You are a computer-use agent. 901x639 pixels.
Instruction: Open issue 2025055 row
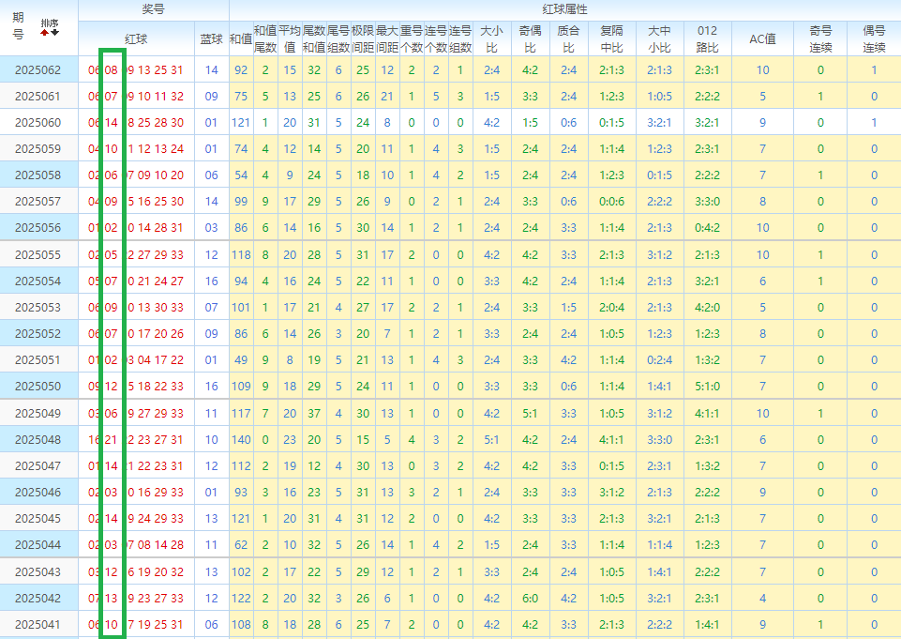(x=38, y=254)
